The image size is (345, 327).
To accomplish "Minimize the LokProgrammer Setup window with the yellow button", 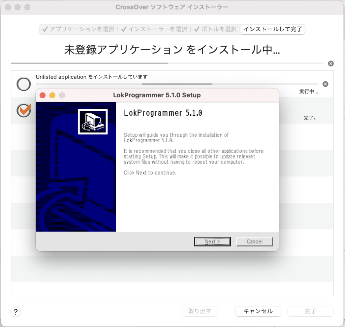I will tap(52, 95).
